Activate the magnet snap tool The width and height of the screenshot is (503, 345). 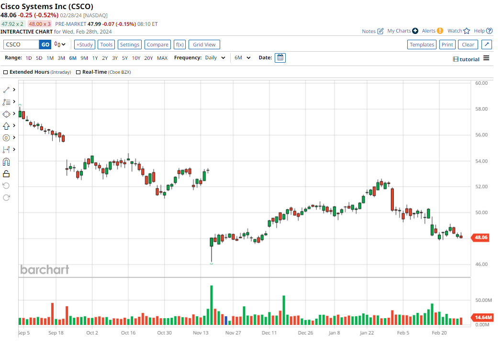pyautogui.click(x=7, y=162)
